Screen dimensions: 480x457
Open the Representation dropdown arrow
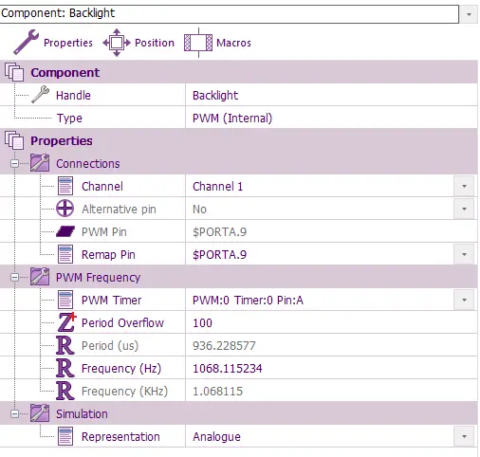(x=464, y=436)
